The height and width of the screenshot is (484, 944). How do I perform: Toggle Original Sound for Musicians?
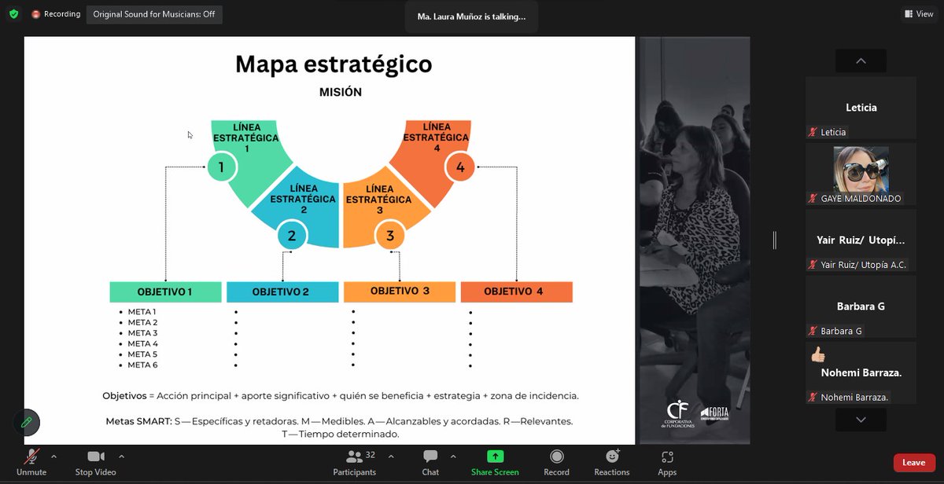154,14
